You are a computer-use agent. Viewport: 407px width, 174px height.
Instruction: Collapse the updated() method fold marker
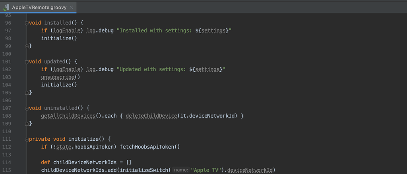(27, 62)
